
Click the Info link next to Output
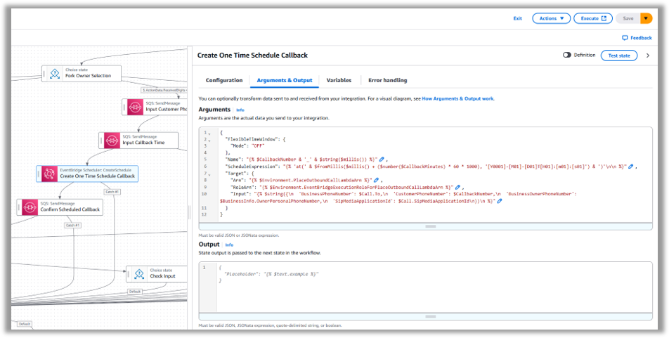(229, 245)
